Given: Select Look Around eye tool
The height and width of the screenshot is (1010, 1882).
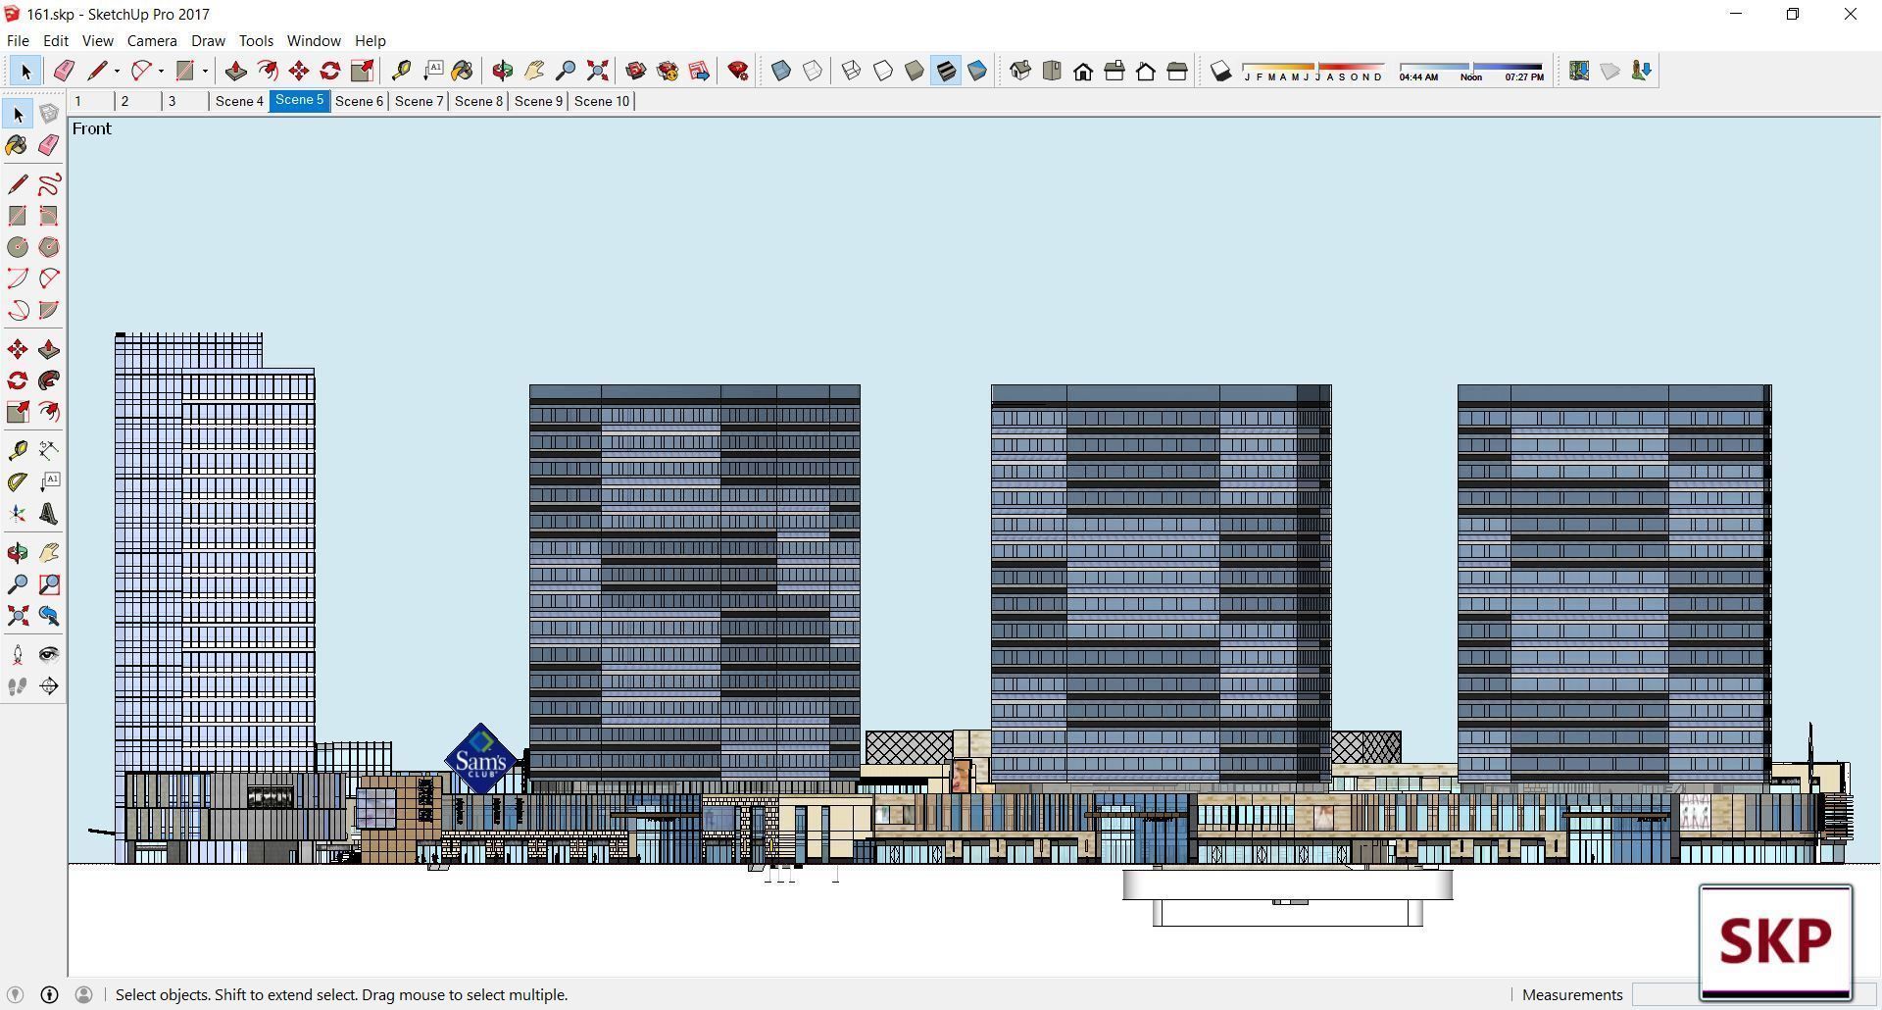Looking at the screenshot, I should 49,655.
